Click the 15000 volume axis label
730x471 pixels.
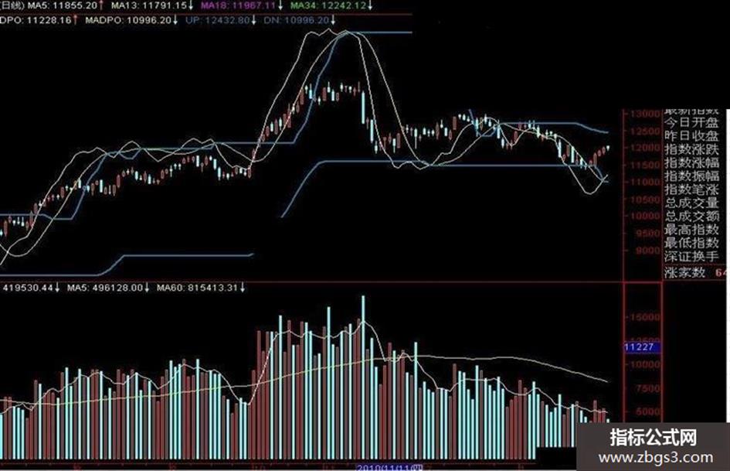click(645, 318)
